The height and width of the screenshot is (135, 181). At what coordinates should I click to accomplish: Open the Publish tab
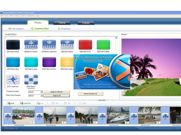click(86, 23)
